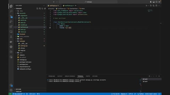This screenshot has height=95, width=170.
Task: Open the file timeline history icon
Action: click(151, 6)
